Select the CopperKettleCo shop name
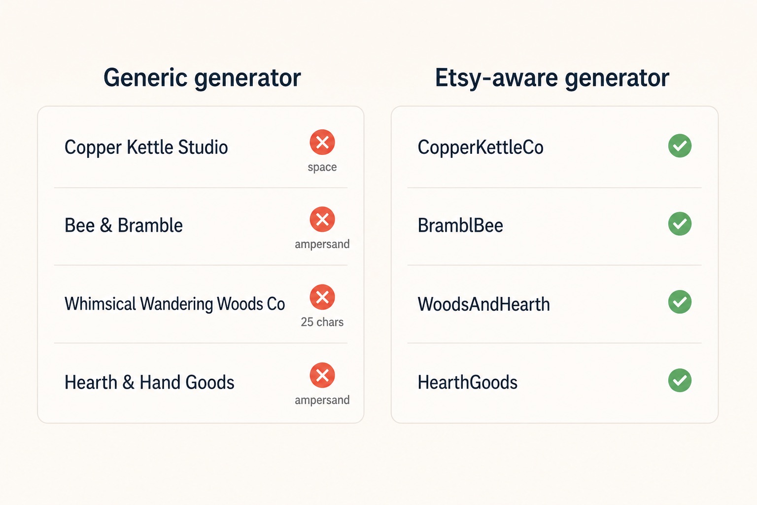 481,147
